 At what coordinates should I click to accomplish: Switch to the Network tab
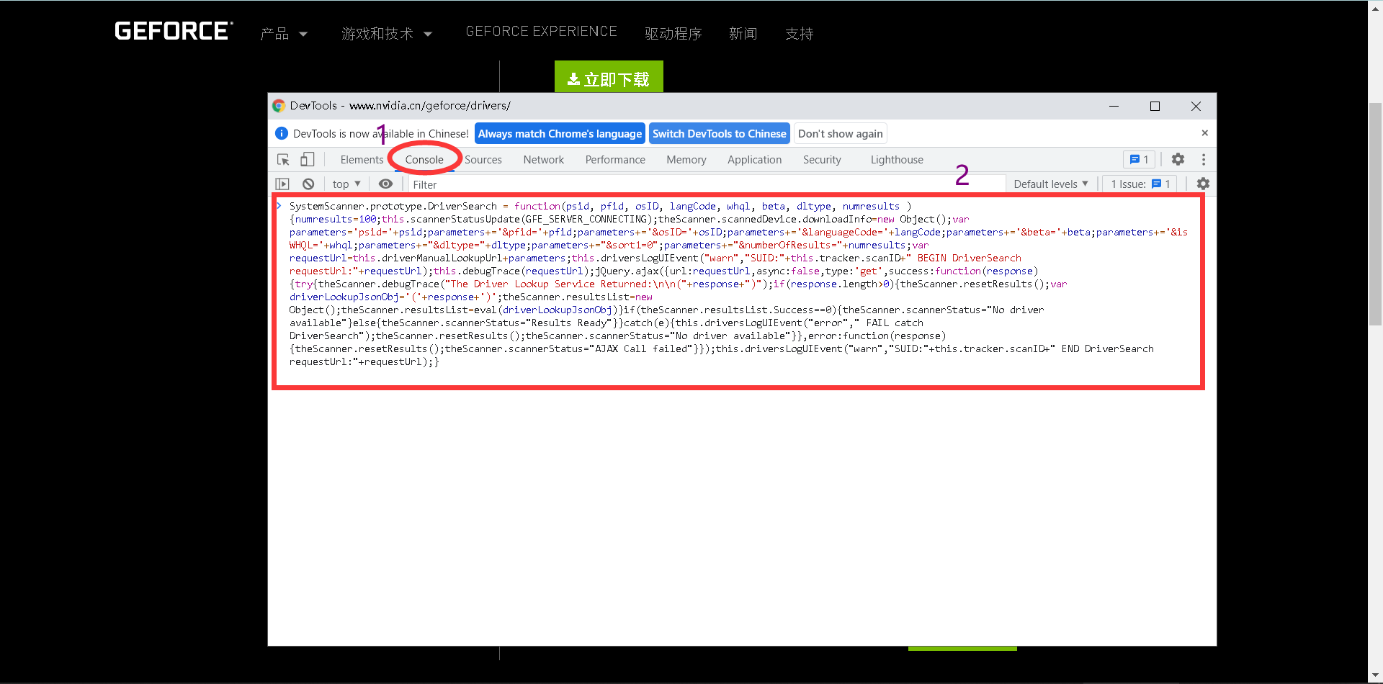pos(543,159)
